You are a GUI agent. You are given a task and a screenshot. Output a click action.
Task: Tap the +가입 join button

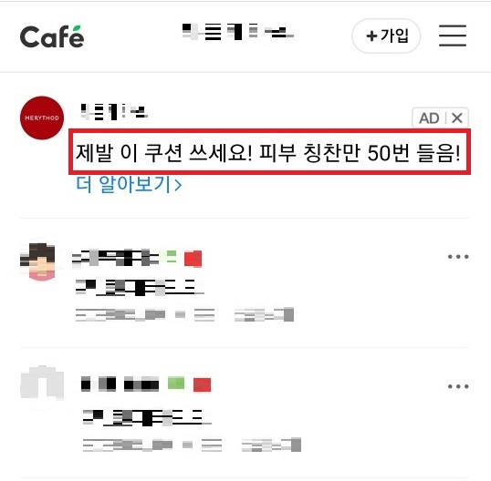point(386,36)
